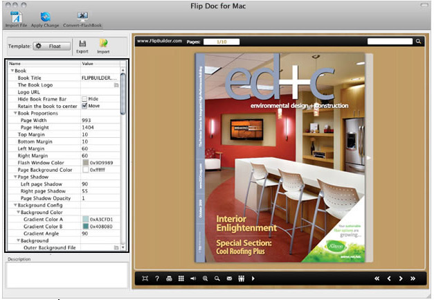This screenshot has width=434, height=300.
Task: Toggle sound with the speaker icon
Action: pyautogui.click(x=193, y=279)
